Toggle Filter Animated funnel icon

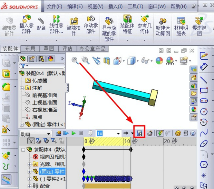(x=39, y=141)
